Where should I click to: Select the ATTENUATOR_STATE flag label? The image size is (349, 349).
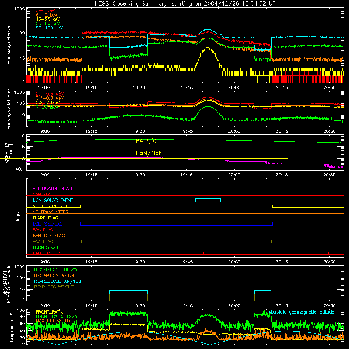(53, 188)
